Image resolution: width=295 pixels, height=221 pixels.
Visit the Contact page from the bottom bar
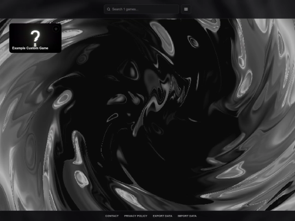[112, 216]
